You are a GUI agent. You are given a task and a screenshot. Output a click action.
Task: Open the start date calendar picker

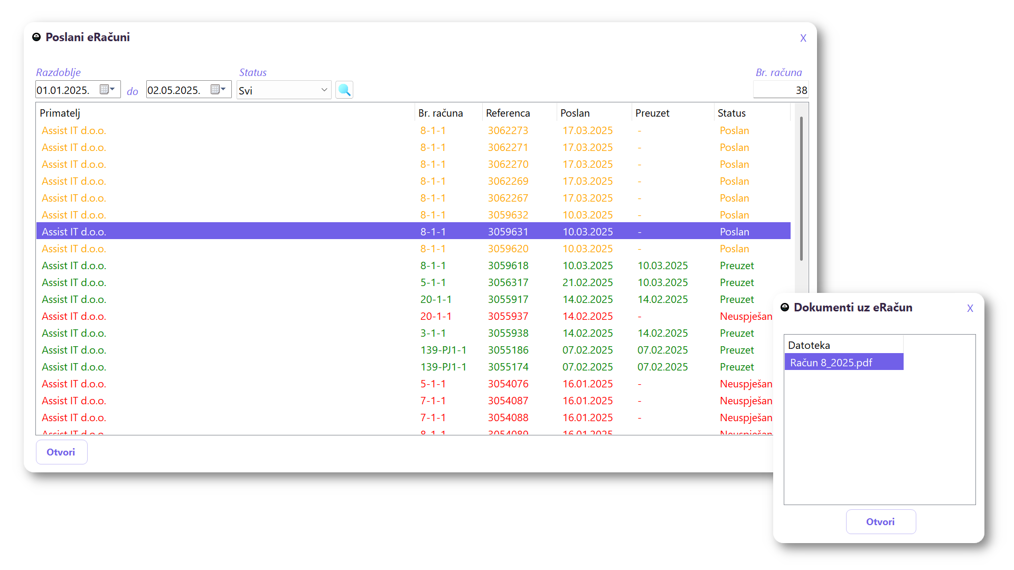tap(107, 89)
